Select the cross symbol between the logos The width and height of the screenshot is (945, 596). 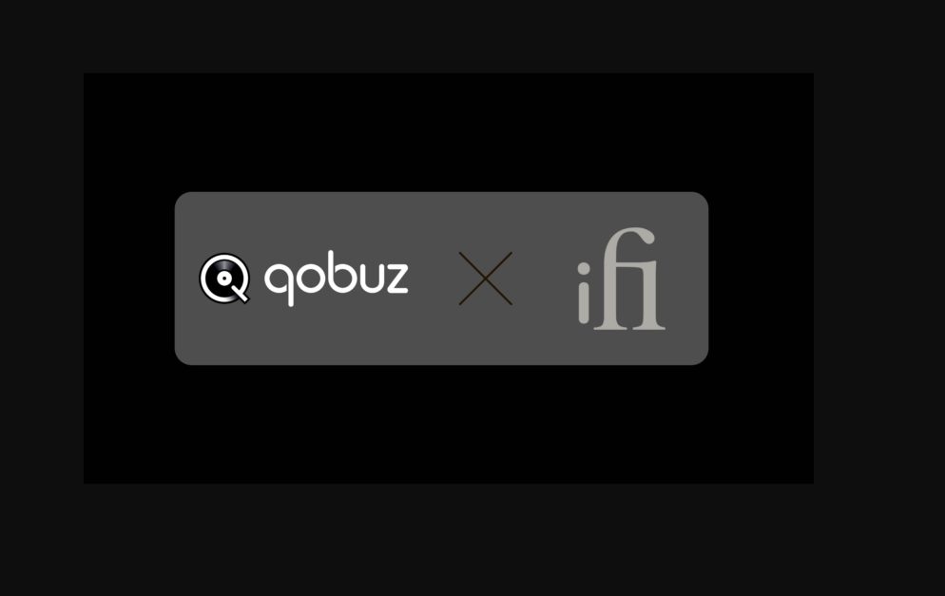click(x=485, y=279)
